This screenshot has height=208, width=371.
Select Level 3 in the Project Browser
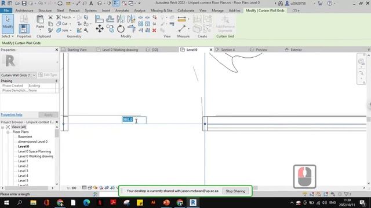coord(23,171)
